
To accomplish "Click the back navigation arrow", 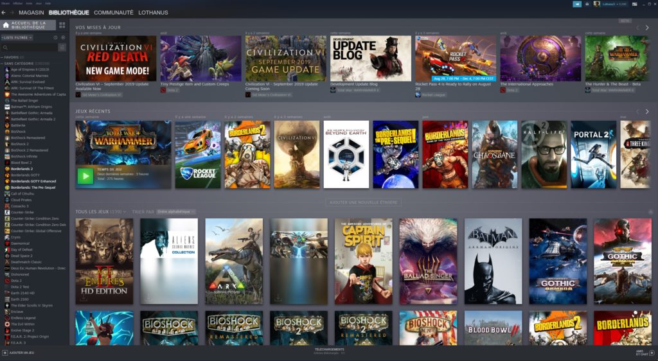I will coord(4,12).
